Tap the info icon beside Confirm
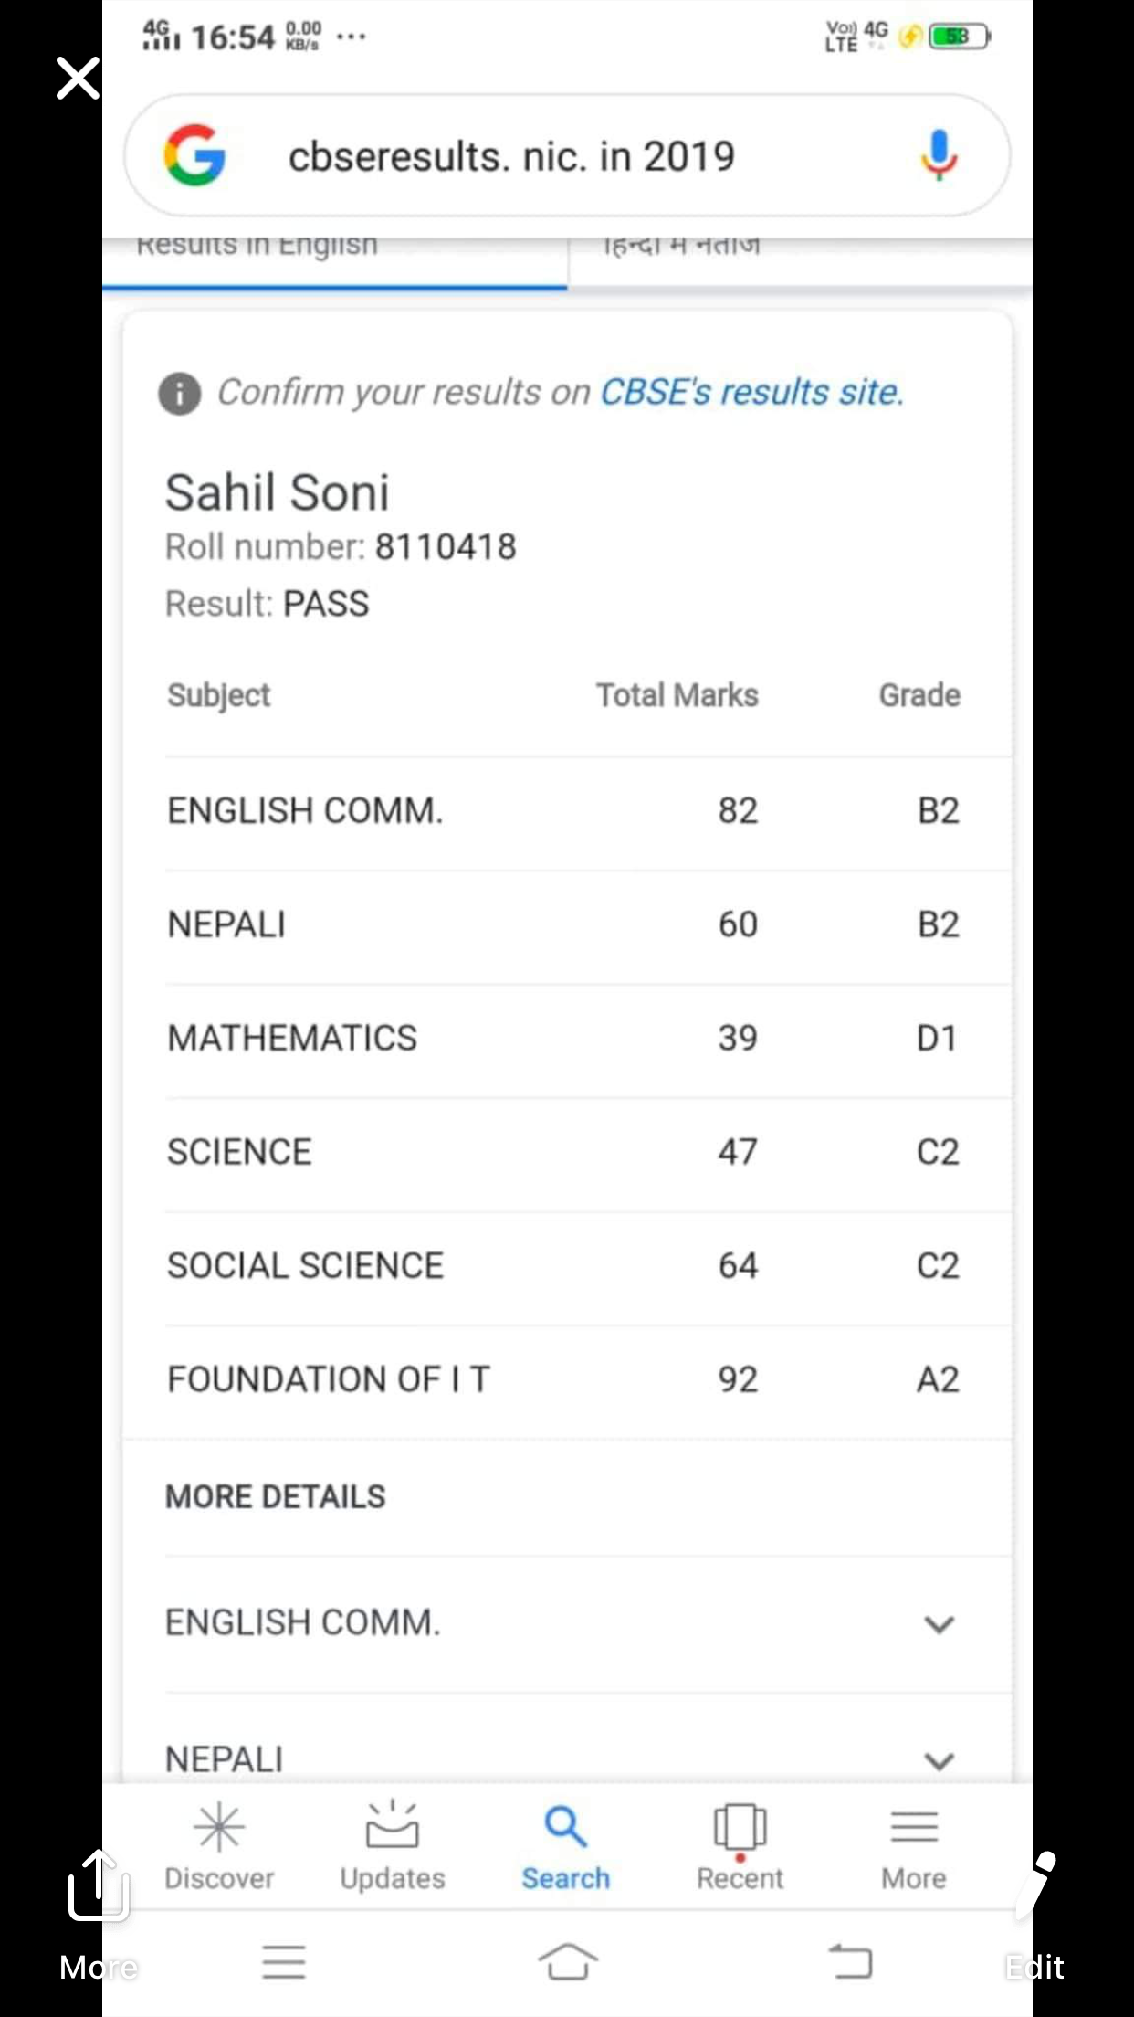Screen dimensions: 1134x2017 tap(180, 395)
